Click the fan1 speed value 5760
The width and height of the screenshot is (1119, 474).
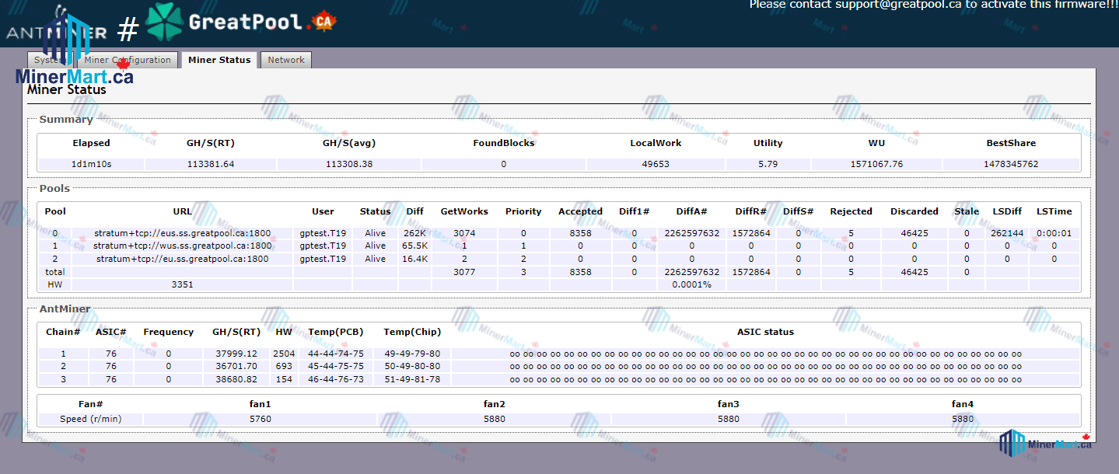(261, 419)
